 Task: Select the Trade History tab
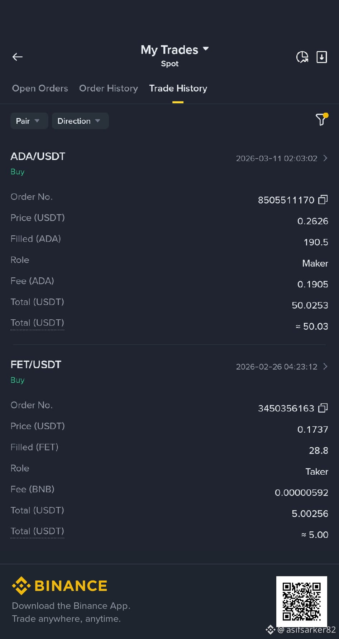point(178,88)
